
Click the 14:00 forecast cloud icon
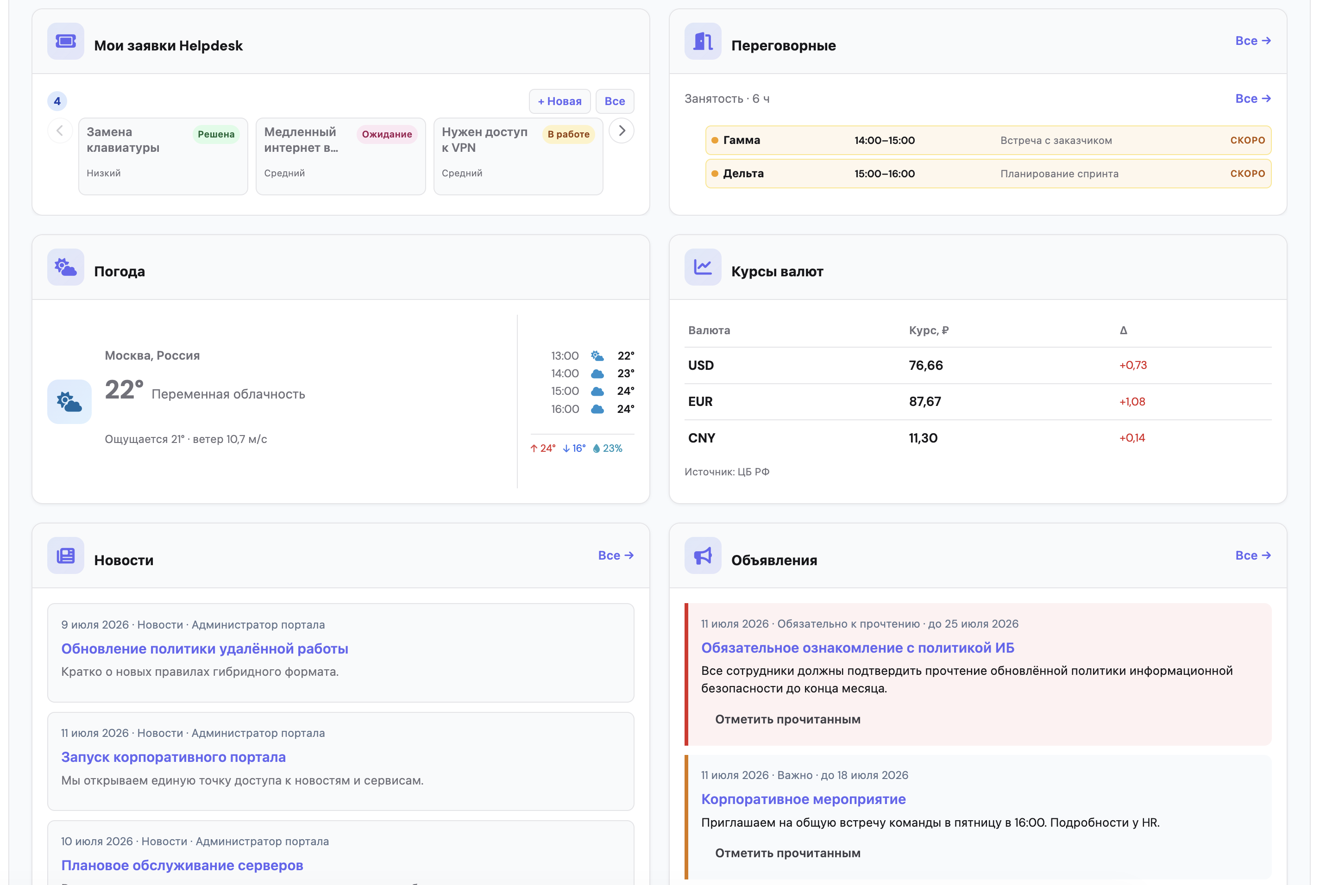(x=597, y=374)
